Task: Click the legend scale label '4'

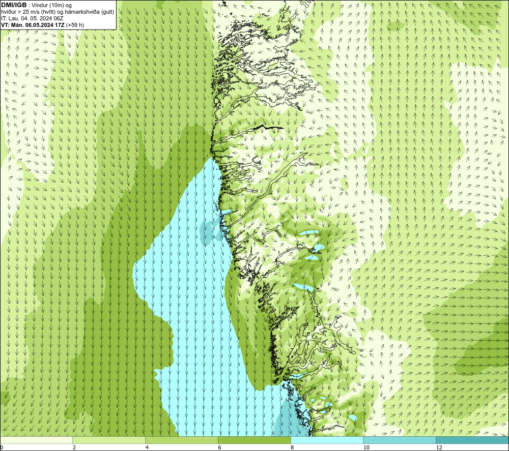Action: point(147,447)
